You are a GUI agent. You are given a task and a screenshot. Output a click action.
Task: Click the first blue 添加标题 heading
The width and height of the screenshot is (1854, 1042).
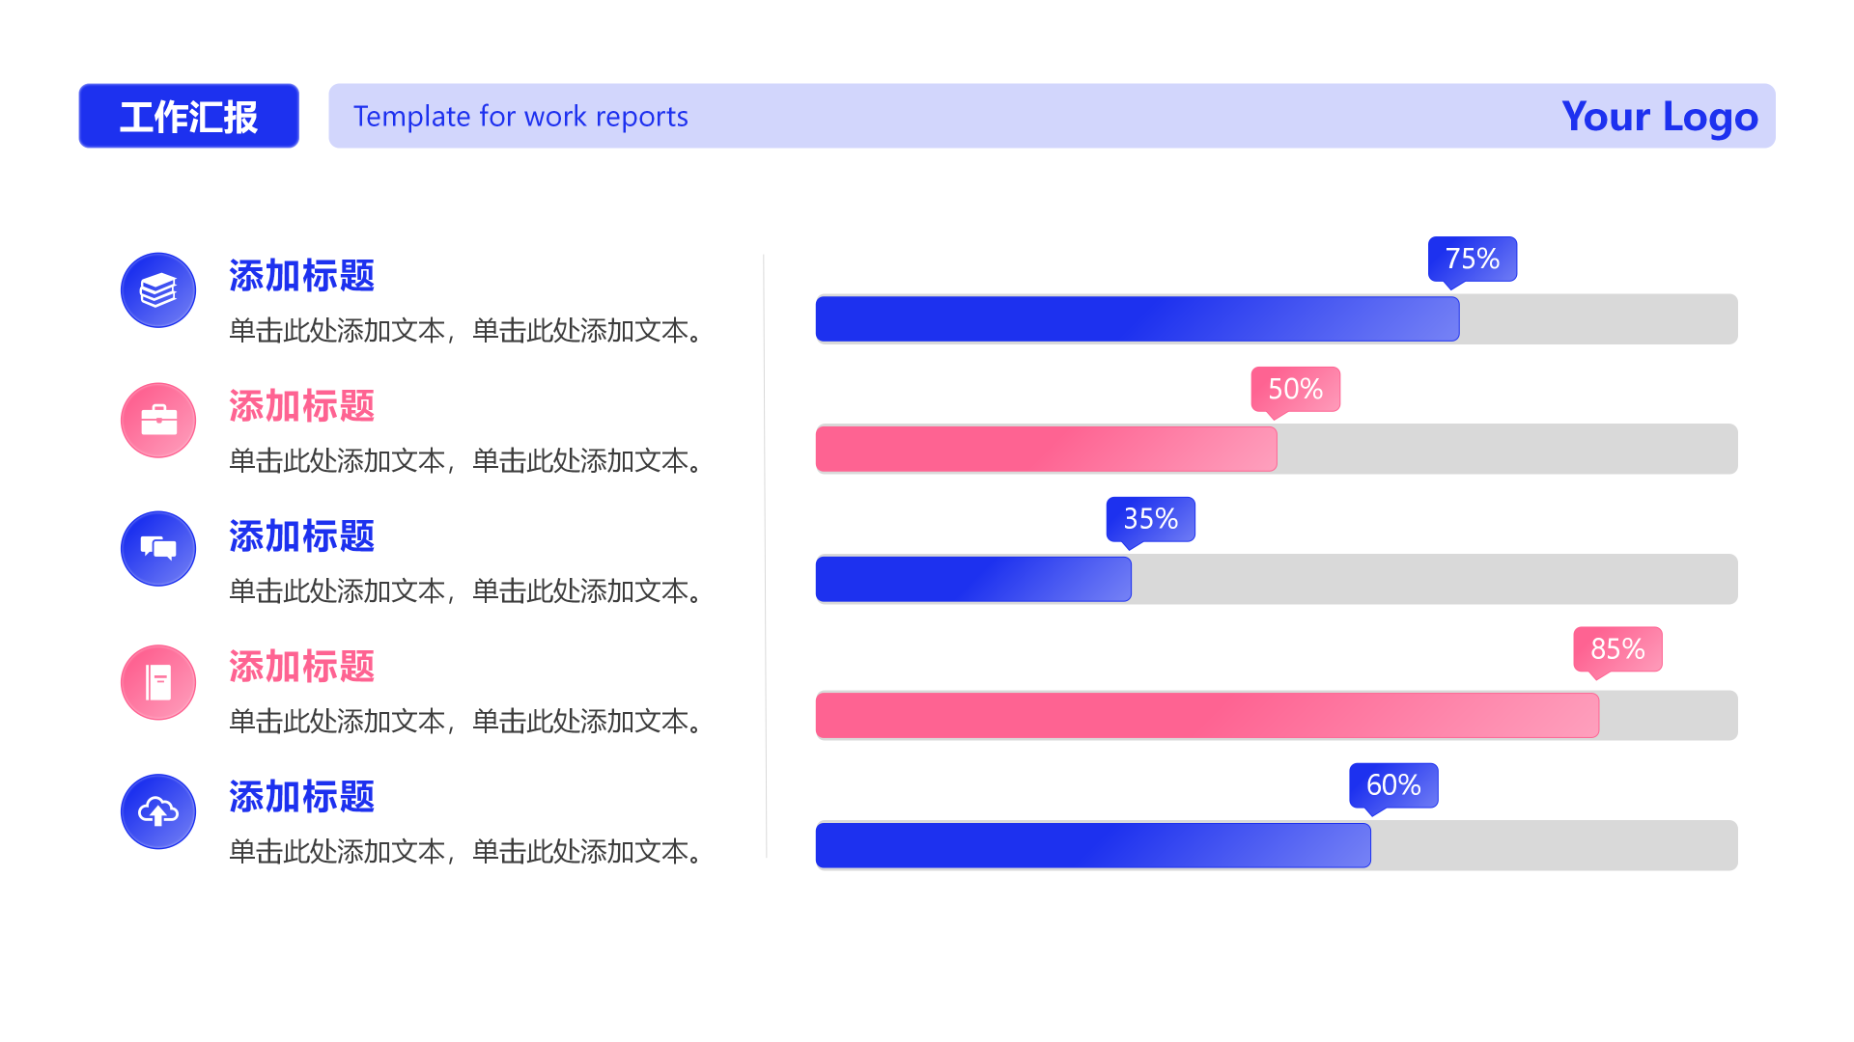tap(301, 276)
